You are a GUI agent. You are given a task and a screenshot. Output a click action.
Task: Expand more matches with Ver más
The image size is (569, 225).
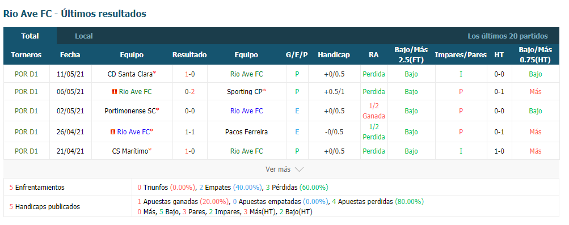(x=285, y=169)
